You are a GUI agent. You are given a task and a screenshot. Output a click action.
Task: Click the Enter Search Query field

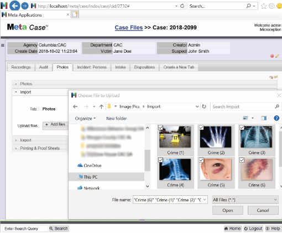(25, 229)
